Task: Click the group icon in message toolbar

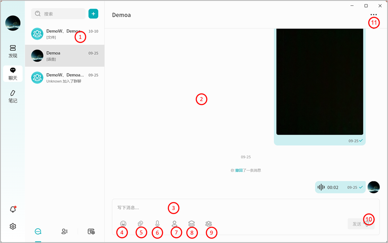Action: [x=209, y=223]
